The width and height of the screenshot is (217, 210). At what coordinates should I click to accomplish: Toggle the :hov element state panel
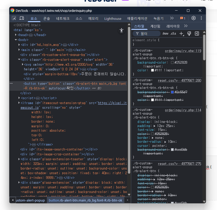(165, 33)
